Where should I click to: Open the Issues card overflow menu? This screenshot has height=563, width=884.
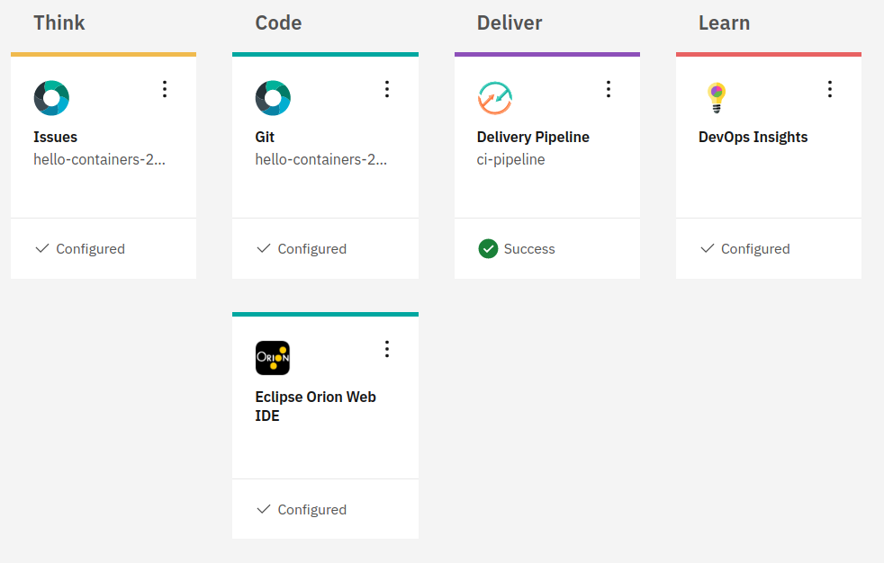tap(165, 88)
